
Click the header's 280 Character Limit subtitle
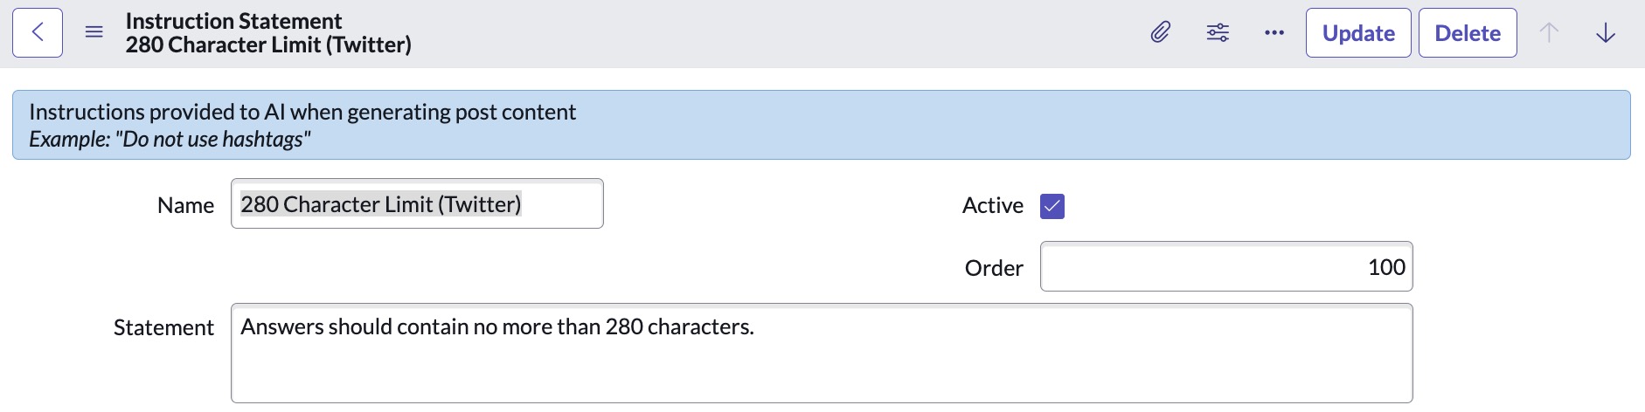(268, 45)
